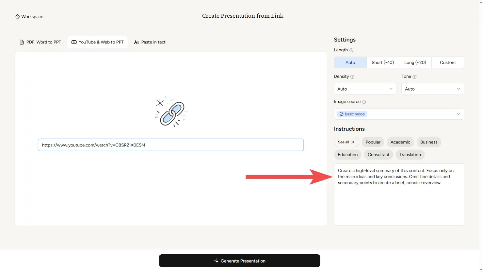The image size is (483, 272).
Task: Click the YouTube icon in the tab
Action: 74,42
